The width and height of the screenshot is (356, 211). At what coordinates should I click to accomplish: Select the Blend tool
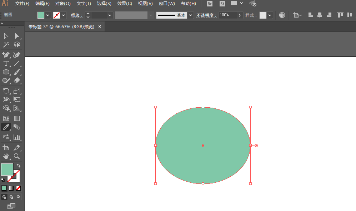coord(17,127)
